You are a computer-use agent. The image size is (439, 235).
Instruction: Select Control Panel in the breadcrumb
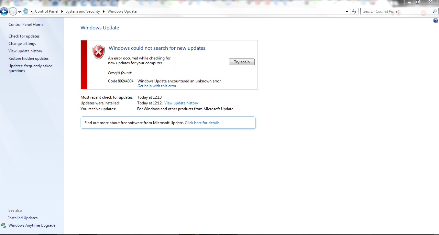47,11
